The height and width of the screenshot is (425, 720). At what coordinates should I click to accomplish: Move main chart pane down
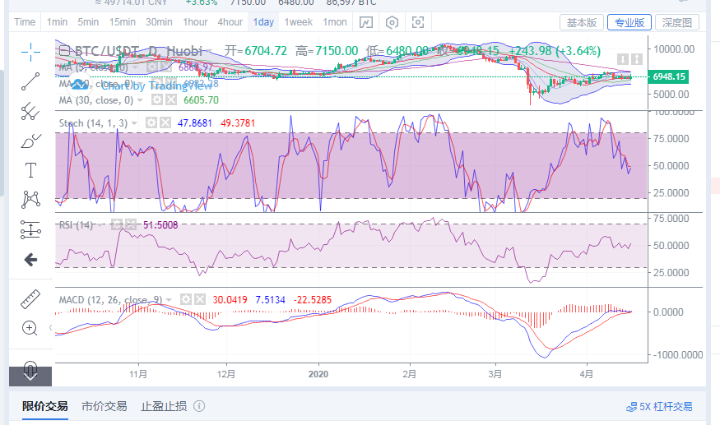623,59
